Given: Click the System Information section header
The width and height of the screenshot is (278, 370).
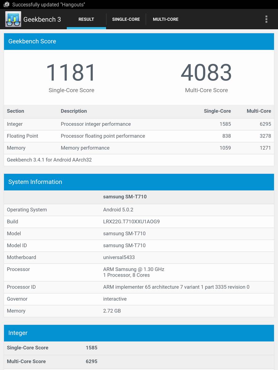Looking at the screenshot, I should coord(139,182).
